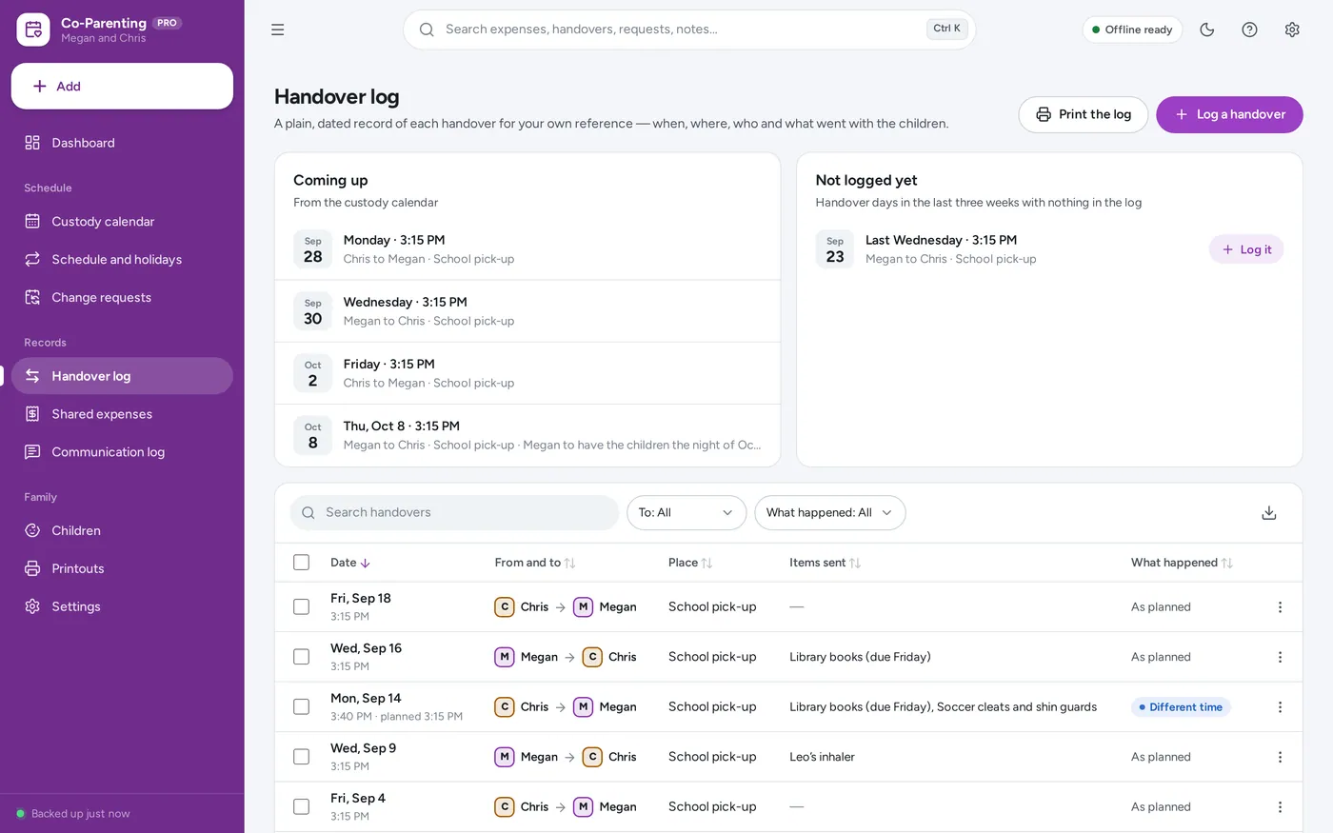The image size is (1333, 833).
Task: Open settings gear icon in top bar
Action: click(x=1292, y=30)
